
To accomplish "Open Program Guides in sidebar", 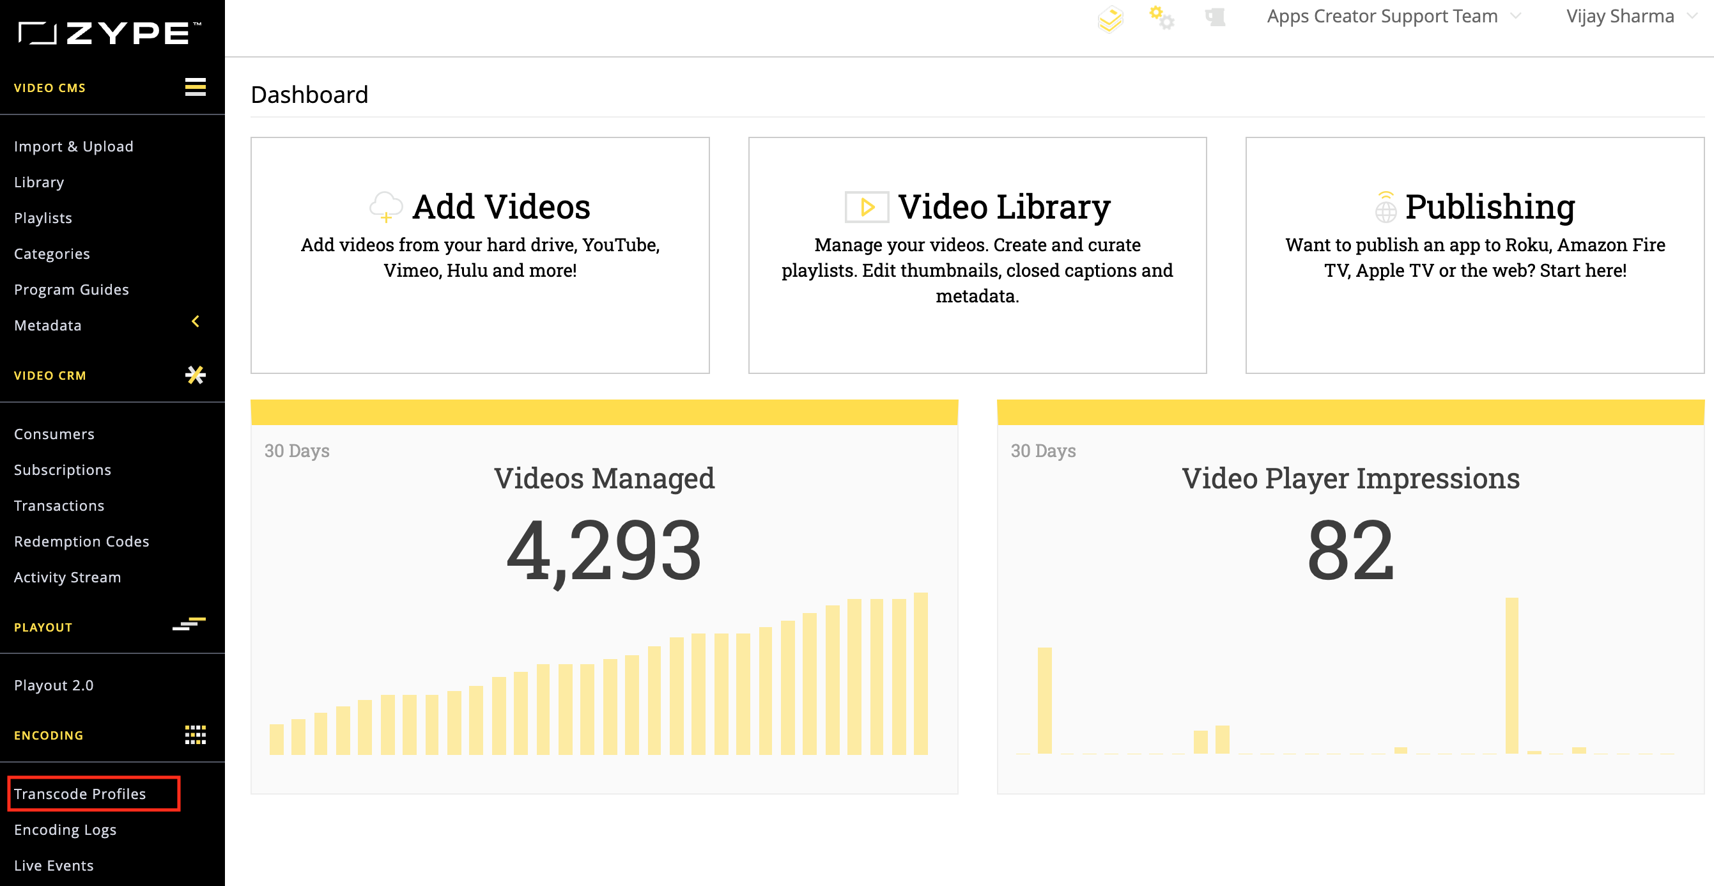I will point(71,290).
